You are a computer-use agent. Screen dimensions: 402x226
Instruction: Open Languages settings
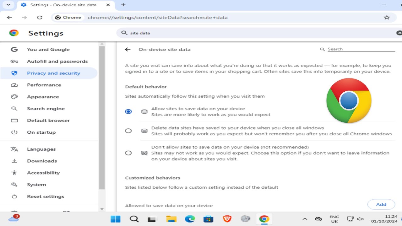coord(48,149)
